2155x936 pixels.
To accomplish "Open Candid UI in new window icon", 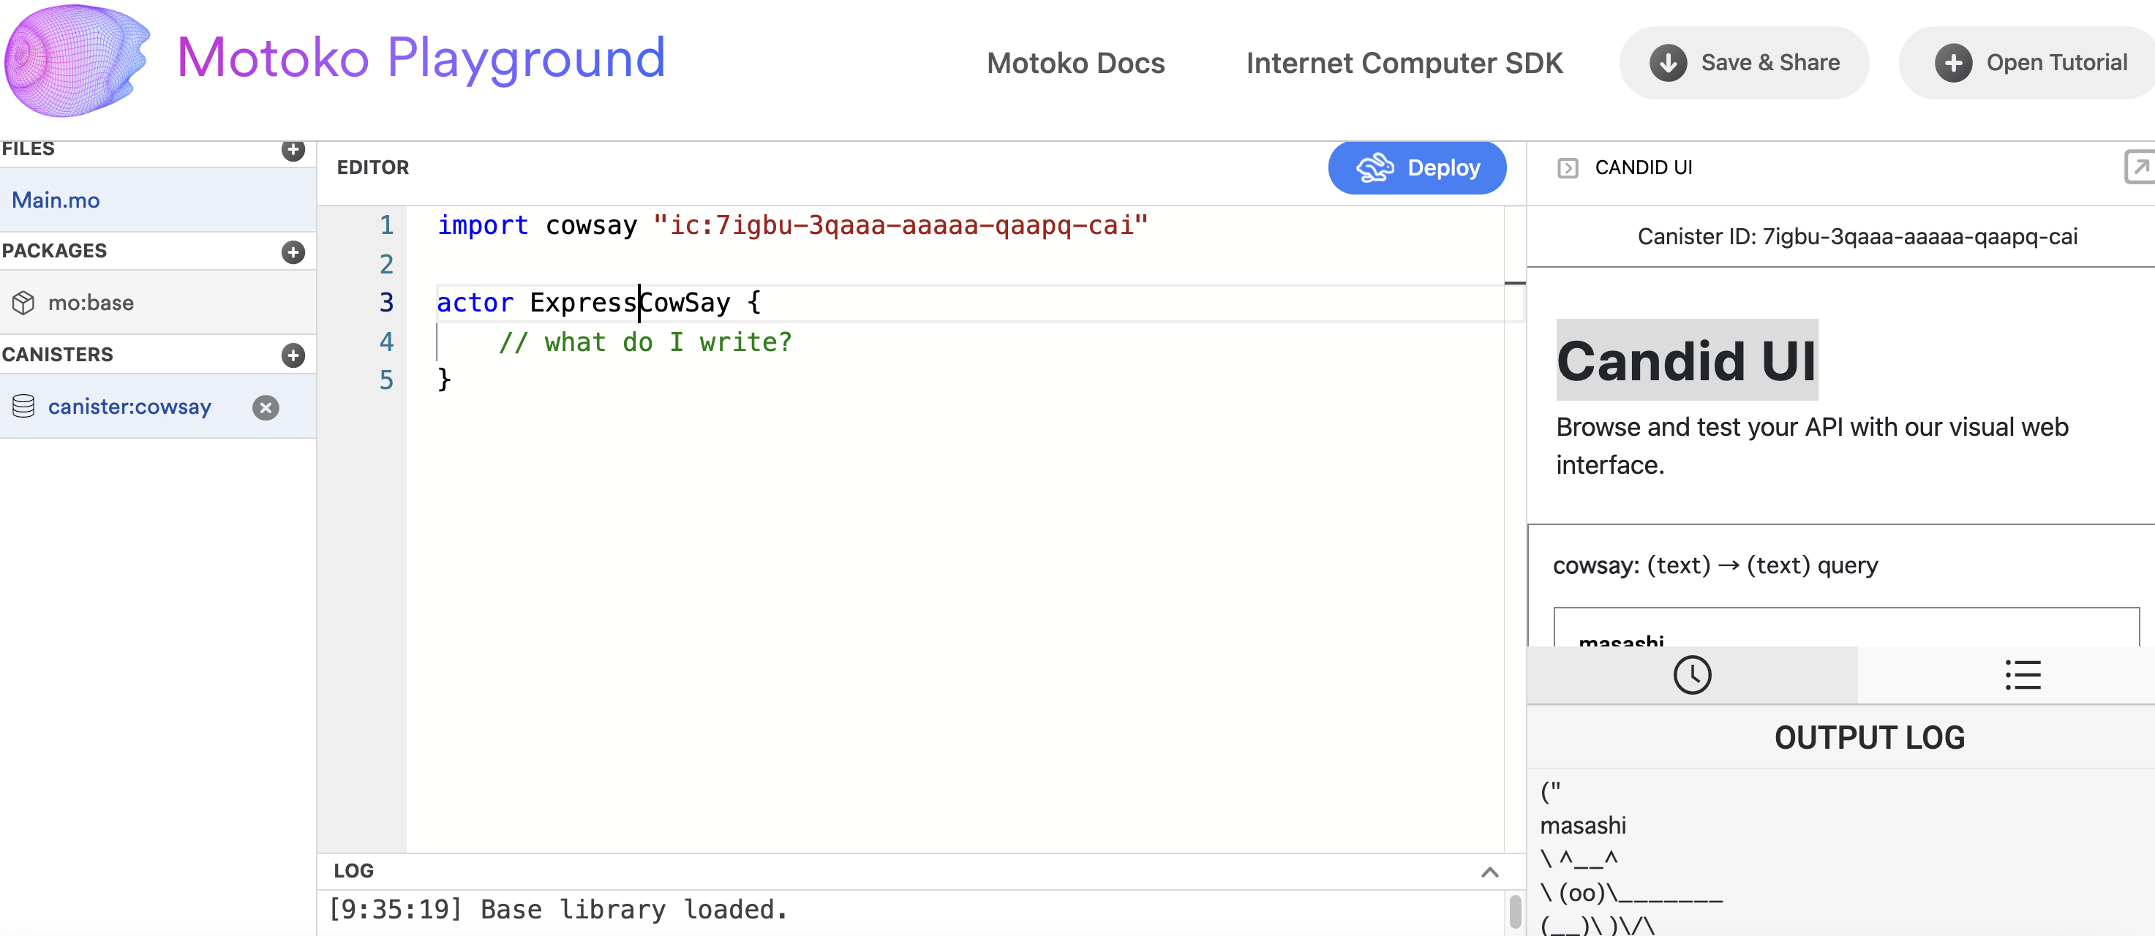I will click(2139, 167).
